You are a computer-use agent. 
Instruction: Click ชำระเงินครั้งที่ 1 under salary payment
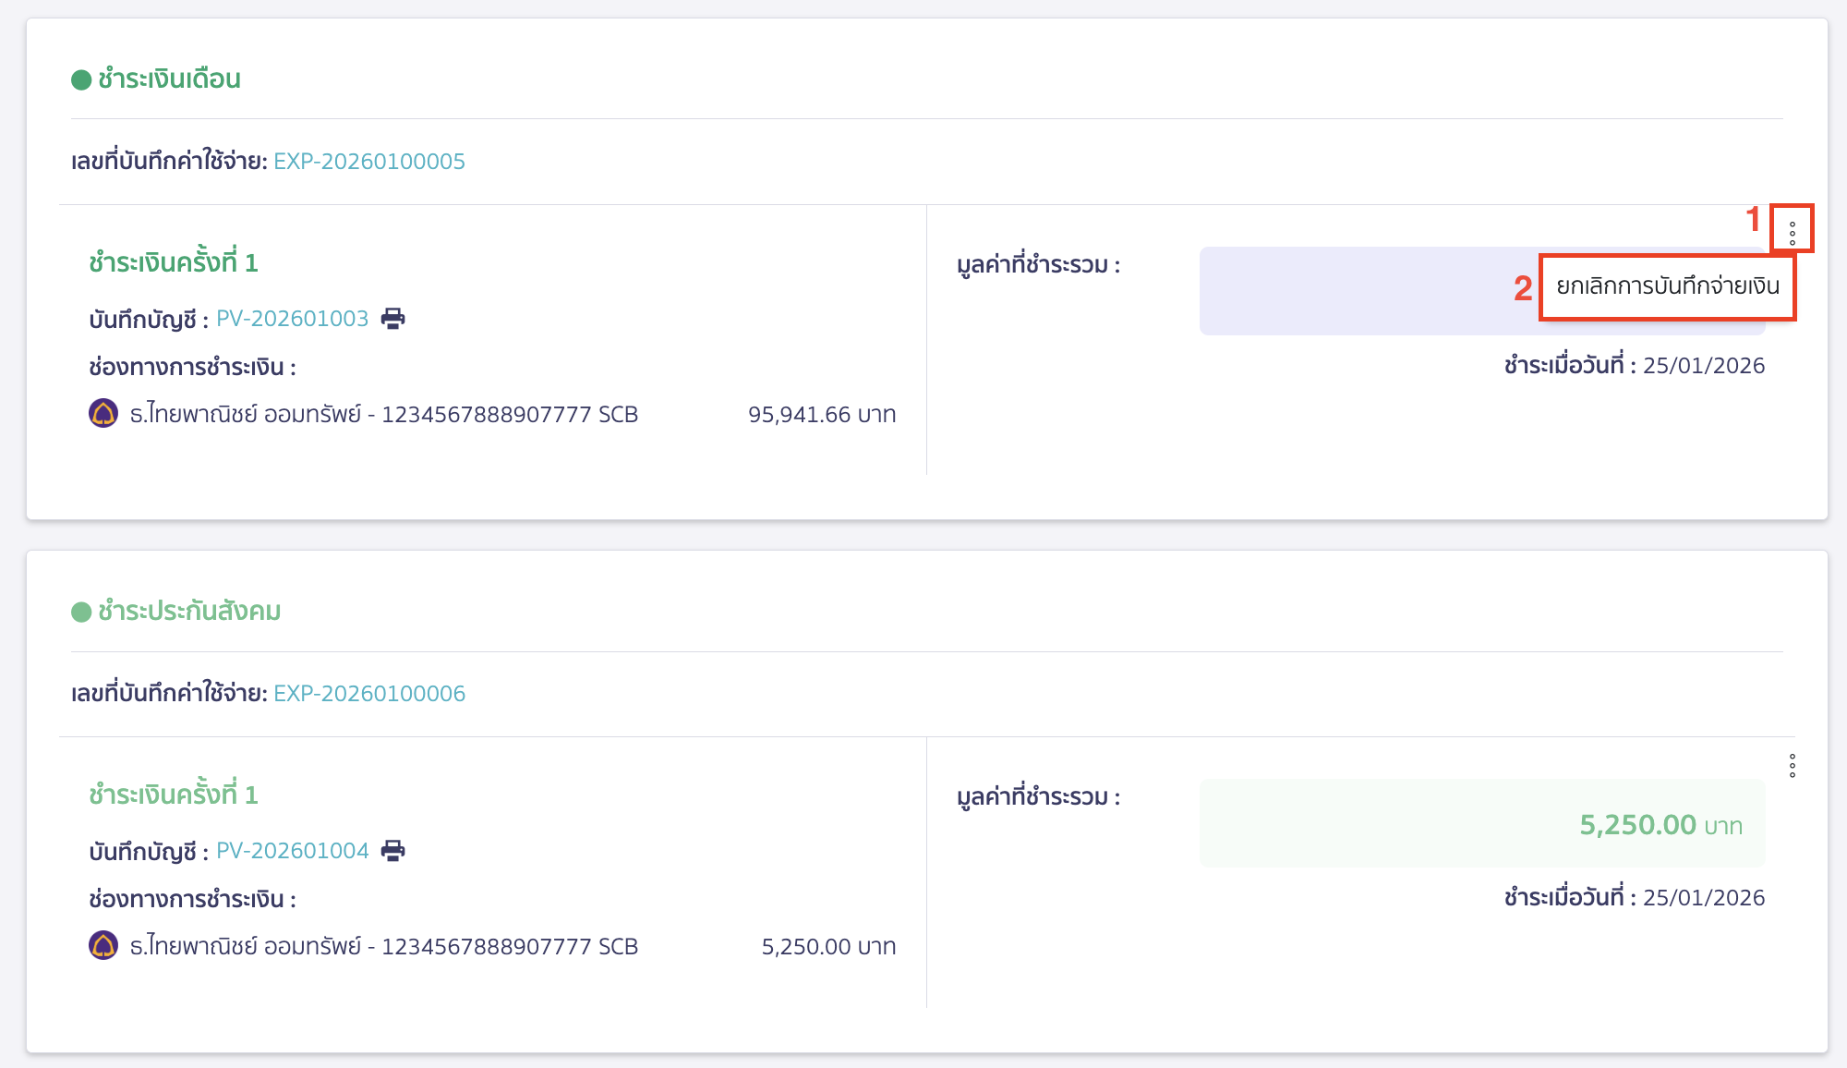pyautogui.click(x=174, y=262)
